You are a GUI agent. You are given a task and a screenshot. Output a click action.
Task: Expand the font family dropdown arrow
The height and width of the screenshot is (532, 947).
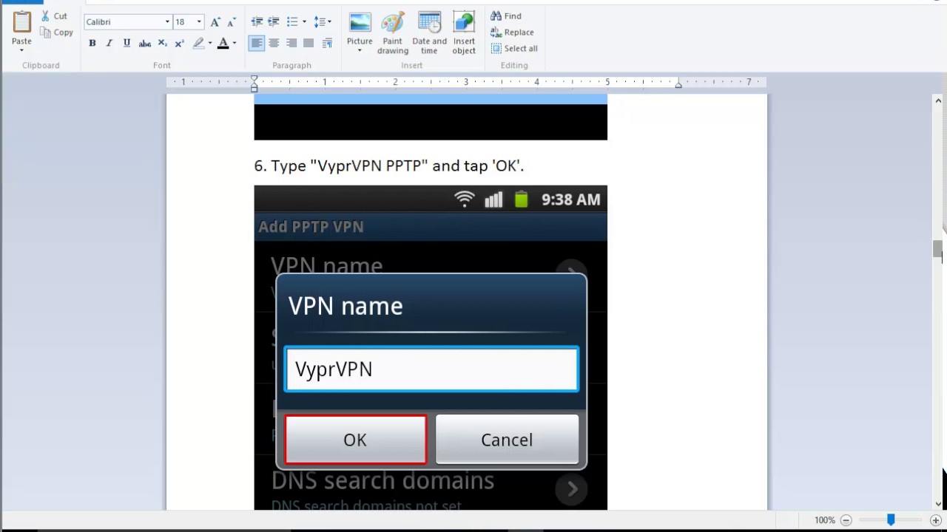click(x=168, y=22)
